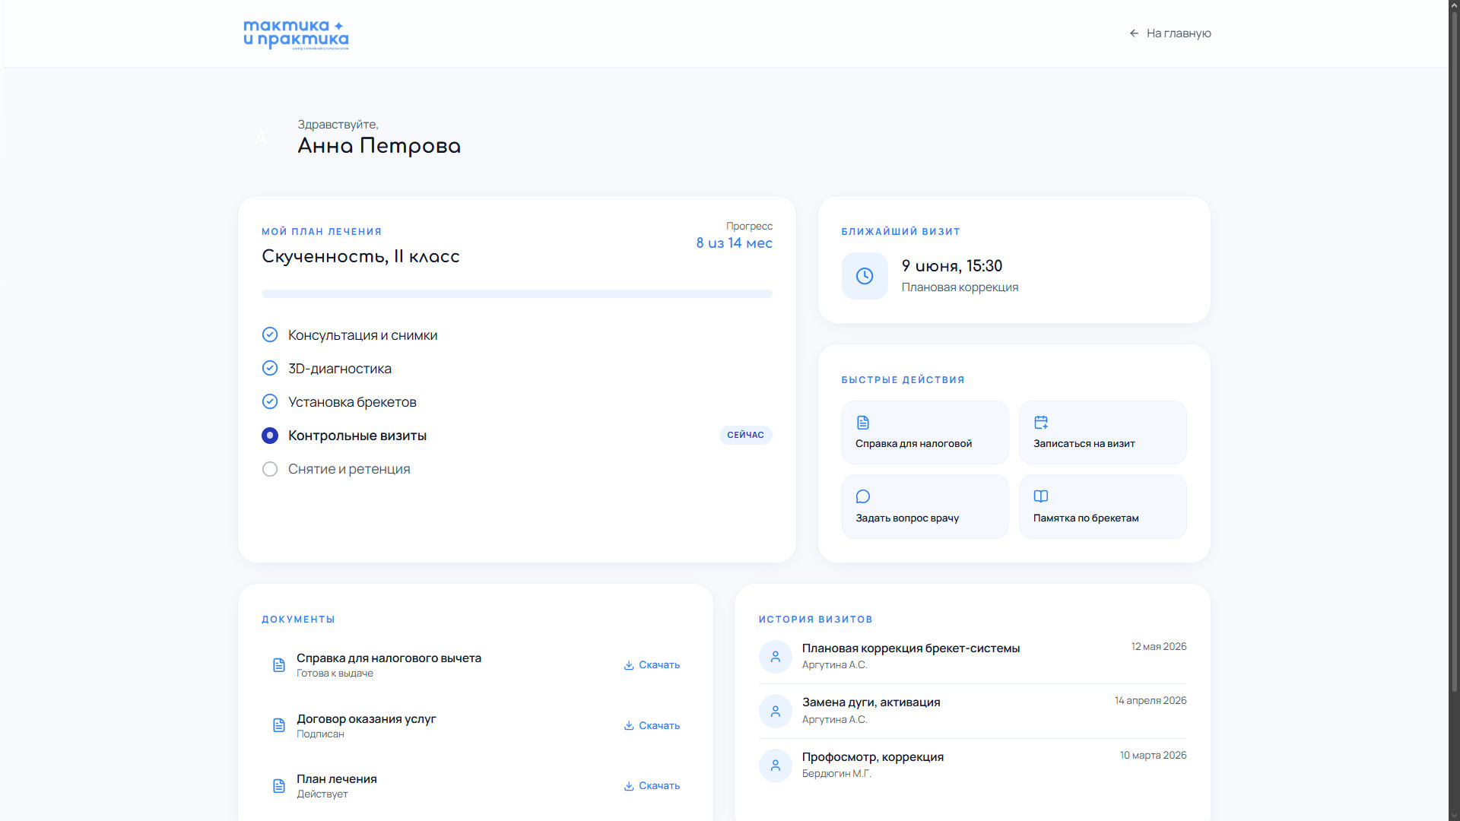Click file icon of Договор оказания услуг

[279, 725]
